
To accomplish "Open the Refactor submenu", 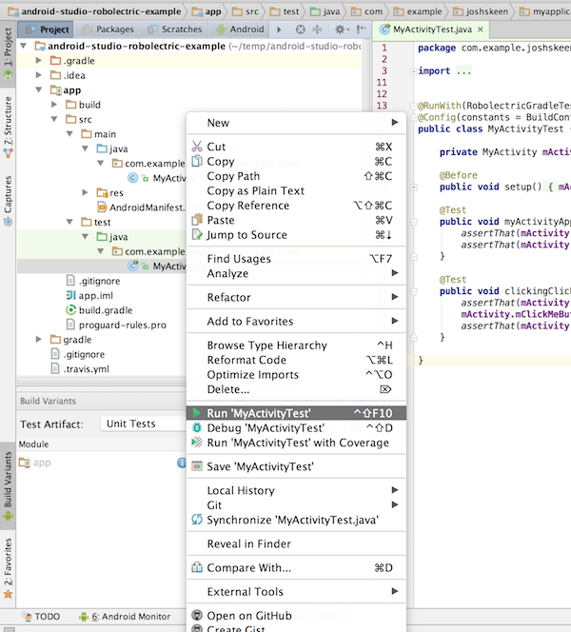I will [296, 298].
